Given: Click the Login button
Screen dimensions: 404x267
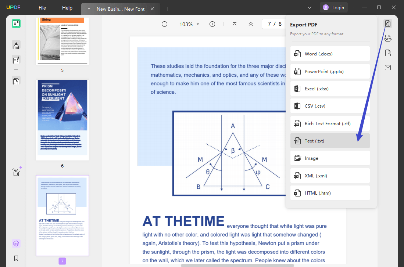Looking at the screenshot, I should (x=333, y=7).
